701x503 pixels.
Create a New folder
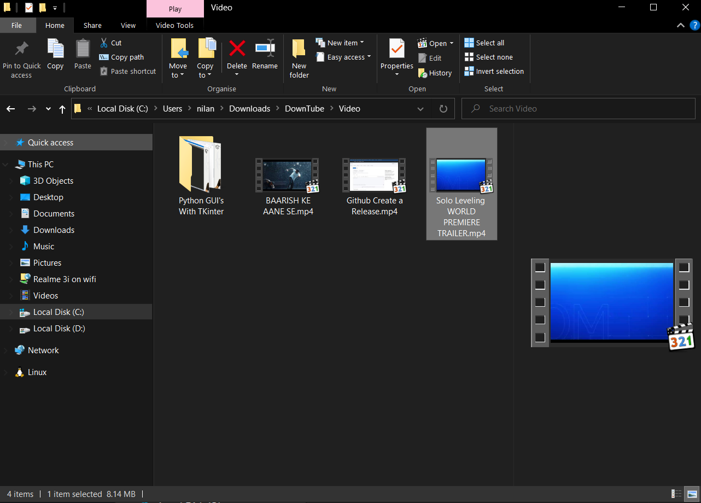point(299,57)
